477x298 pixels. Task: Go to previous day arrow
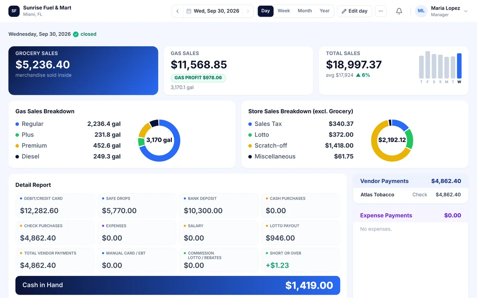click(x=178, y=11)
